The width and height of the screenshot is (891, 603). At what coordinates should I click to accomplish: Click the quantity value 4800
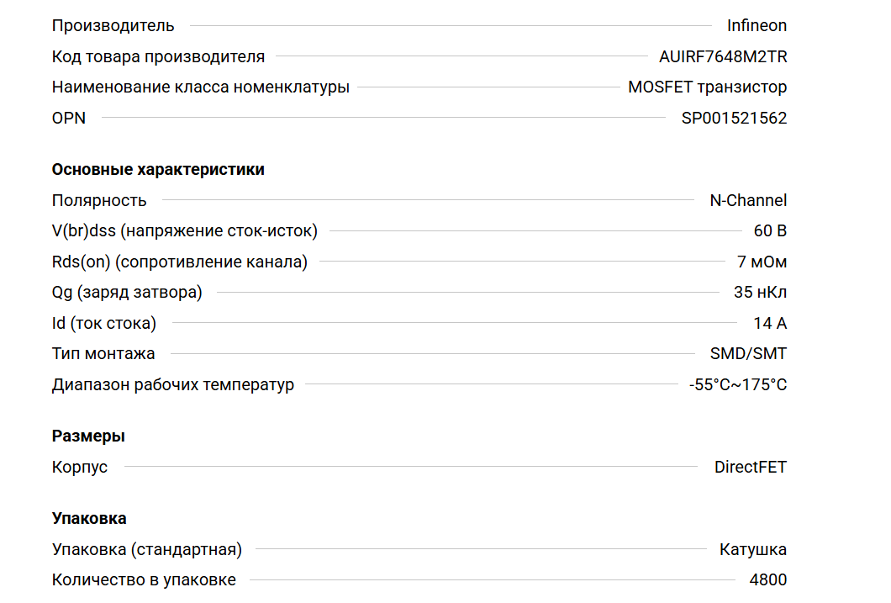click(x=768, y=579)
